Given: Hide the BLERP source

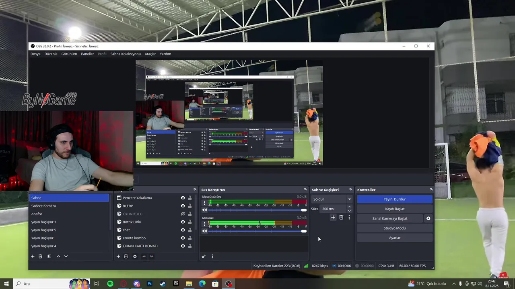Looking at the screenshot, I should coord(183,206).
